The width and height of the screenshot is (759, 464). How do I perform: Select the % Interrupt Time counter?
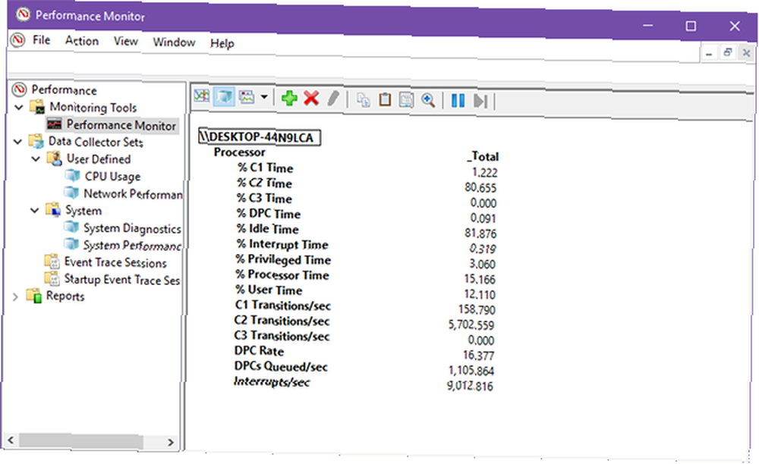[x=282, y=245]
